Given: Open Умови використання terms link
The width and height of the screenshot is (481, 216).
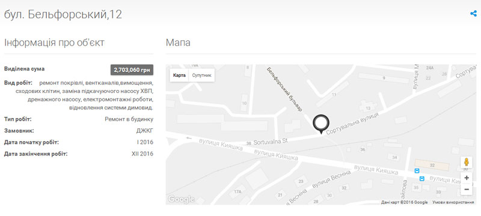Looking at the screenshot, I should pos(453,202).
